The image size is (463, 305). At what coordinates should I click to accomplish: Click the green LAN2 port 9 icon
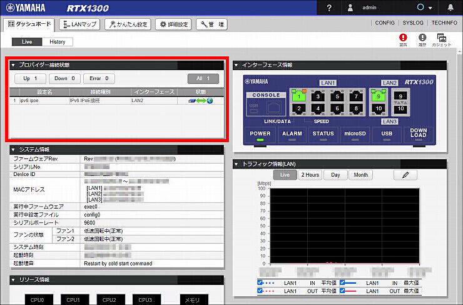[x=379, y=96]
